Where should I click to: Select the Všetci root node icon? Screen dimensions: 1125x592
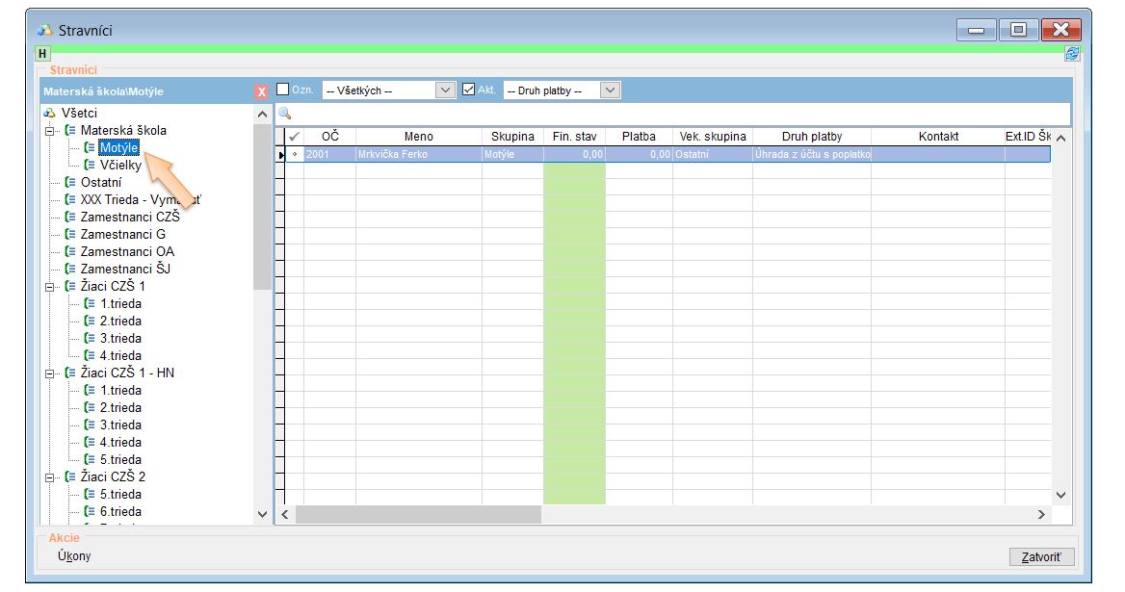click(x=49, y=114)
